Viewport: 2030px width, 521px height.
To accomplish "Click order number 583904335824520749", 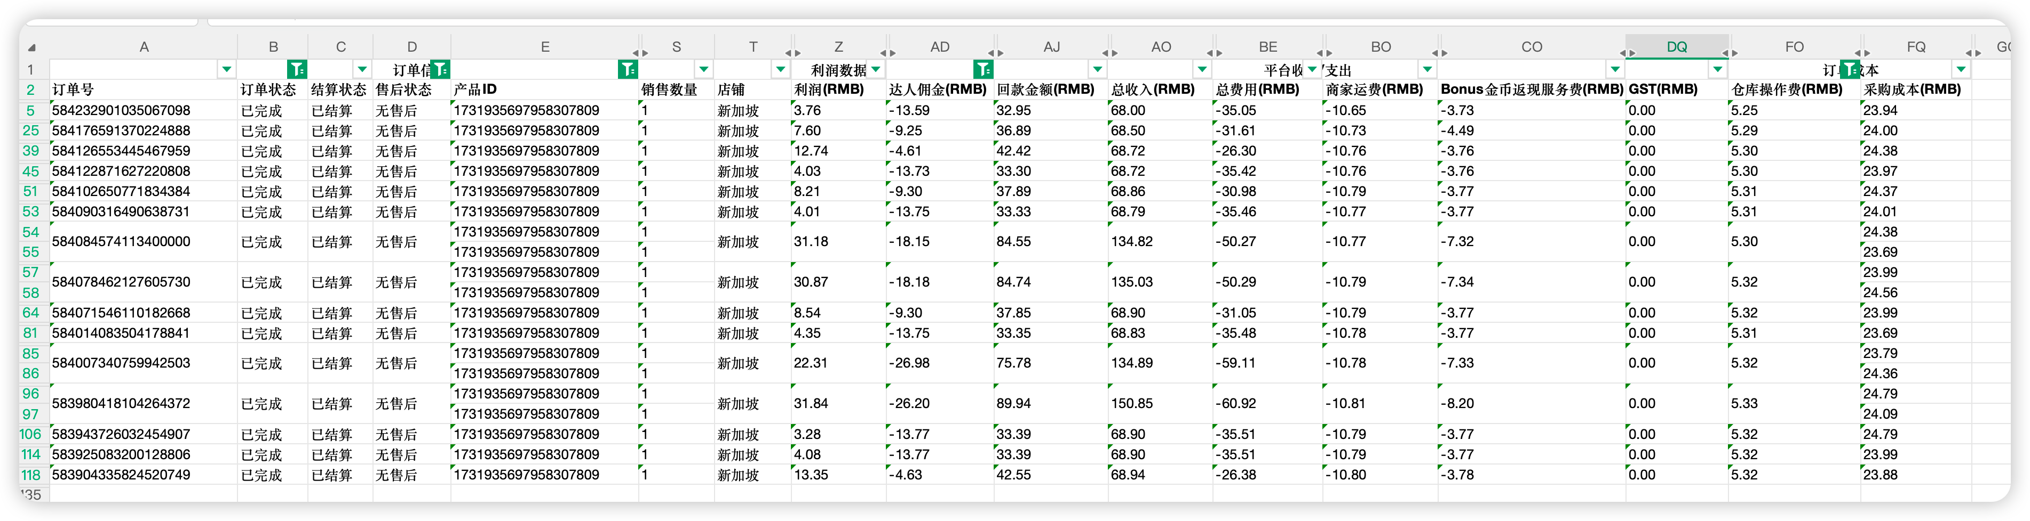I will [144, 475].
